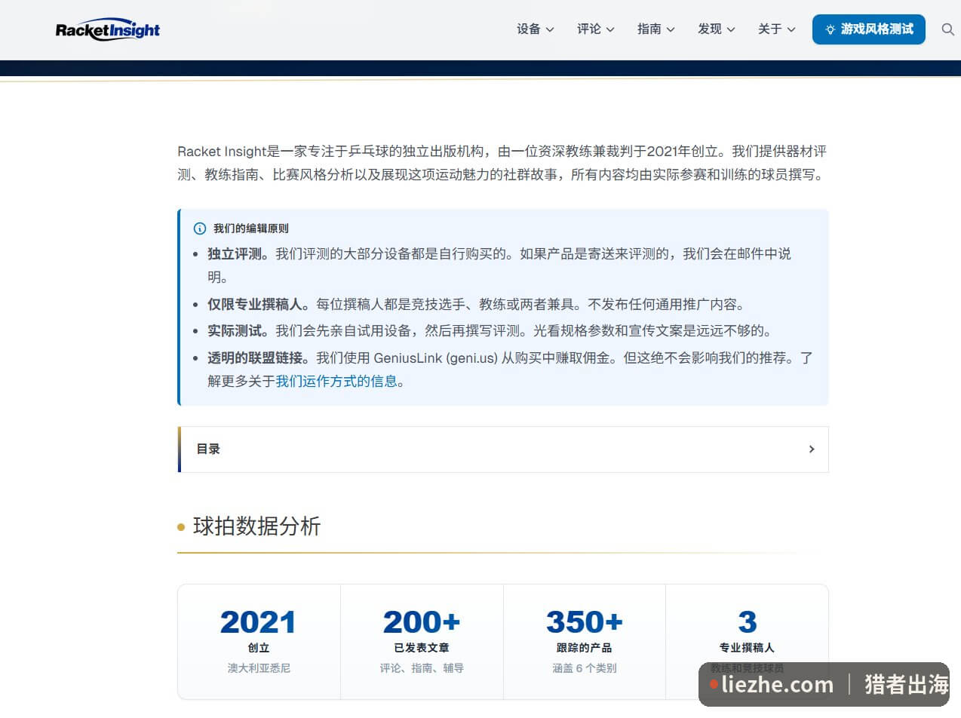961x718 pixels.
Task: Expand the 发现 navigation menu
Action: [x=717, y=29]
